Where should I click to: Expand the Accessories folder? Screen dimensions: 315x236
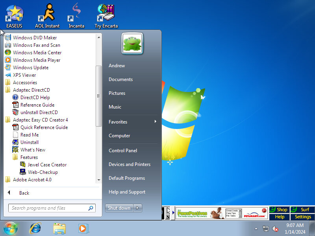point(25,83)
